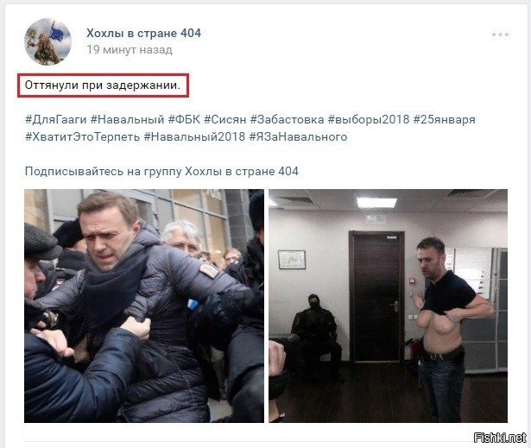Image resolution: width=531 pixels, height=448 pixels.
Task: Click the #ЯЗаНавального hashtag
Action: pos(299,136)
